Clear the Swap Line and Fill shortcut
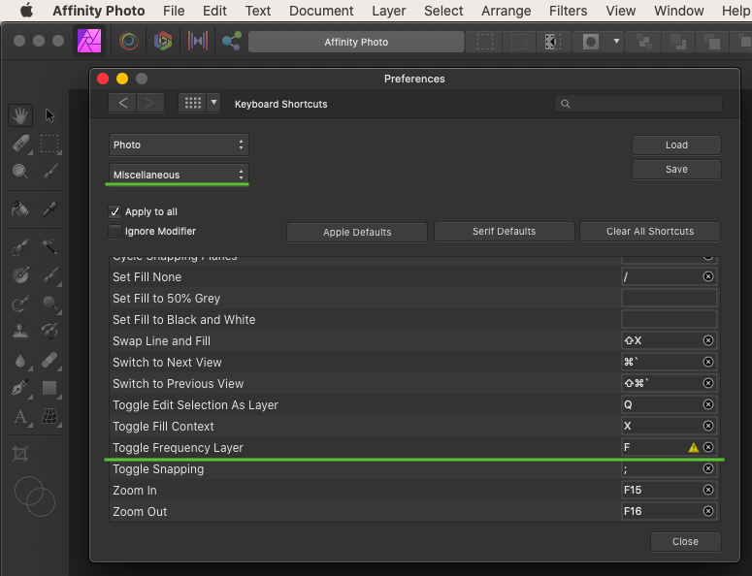 coord(708,340)
